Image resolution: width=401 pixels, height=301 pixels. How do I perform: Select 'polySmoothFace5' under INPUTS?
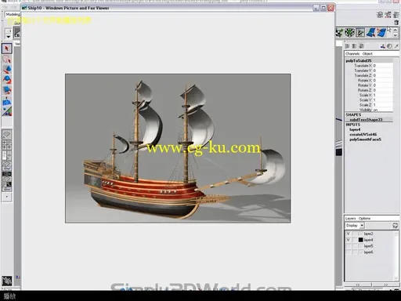coord(365,140)
